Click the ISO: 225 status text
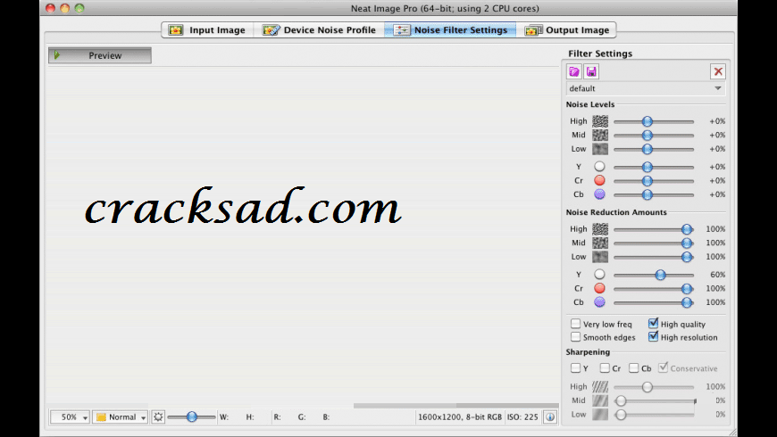Image resolution: width=777 pixels, height=437 pixels. [522, 417]
